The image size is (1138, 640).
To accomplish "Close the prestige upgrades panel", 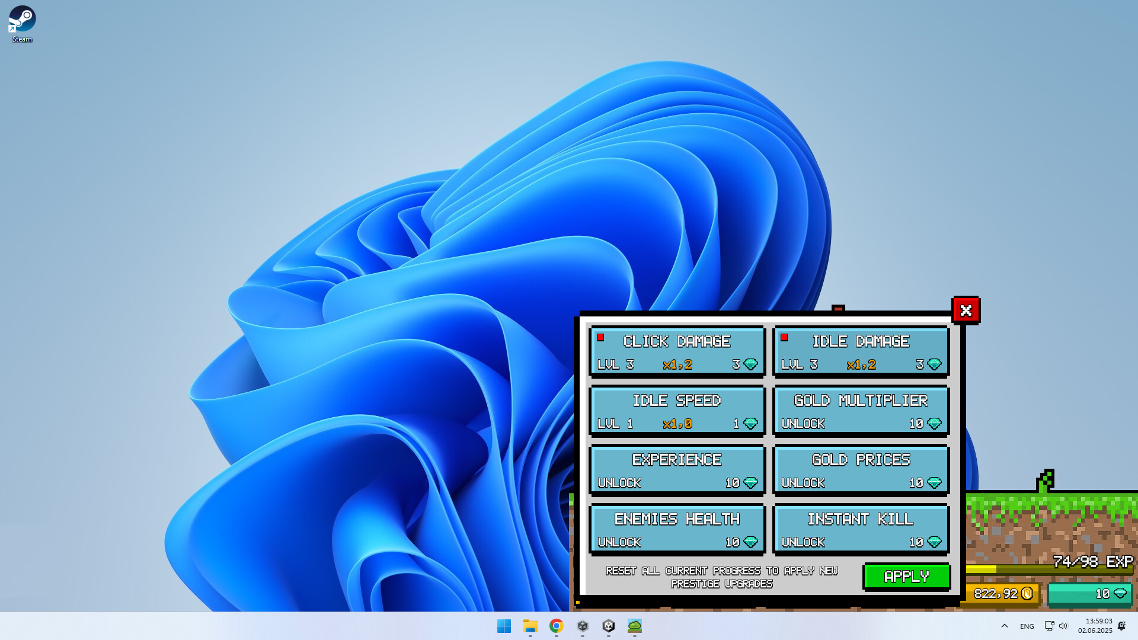I will click(966, 311).
